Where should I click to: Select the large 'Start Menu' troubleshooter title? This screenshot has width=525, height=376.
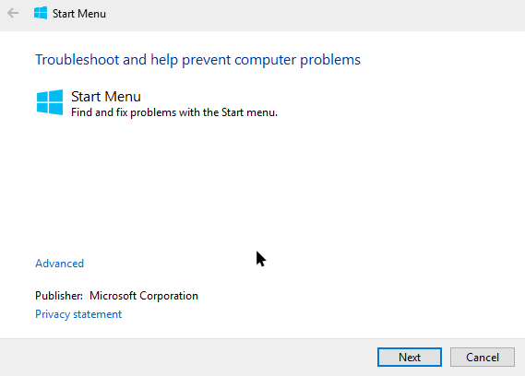[x=106, y=97]
